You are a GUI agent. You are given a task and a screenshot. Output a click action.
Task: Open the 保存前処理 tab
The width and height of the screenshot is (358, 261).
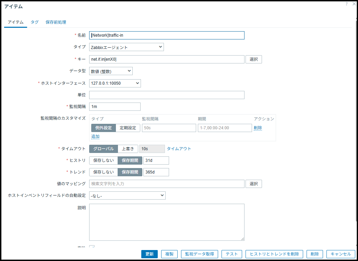[56, 22]
